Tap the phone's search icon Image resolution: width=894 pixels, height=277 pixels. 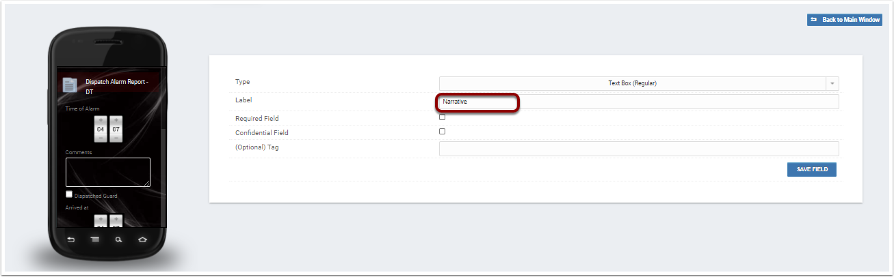point(118,239)
